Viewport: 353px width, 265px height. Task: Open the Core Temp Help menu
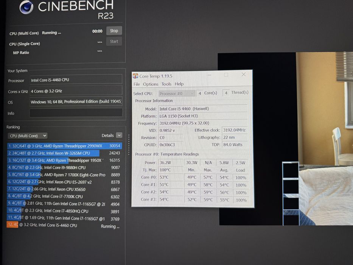pos(179,84)
